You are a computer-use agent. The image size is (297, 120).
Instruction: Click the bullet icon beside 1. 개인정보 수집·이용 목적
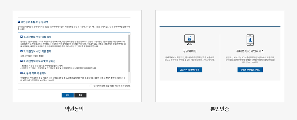pyautogui.click(x=22, y=37)
